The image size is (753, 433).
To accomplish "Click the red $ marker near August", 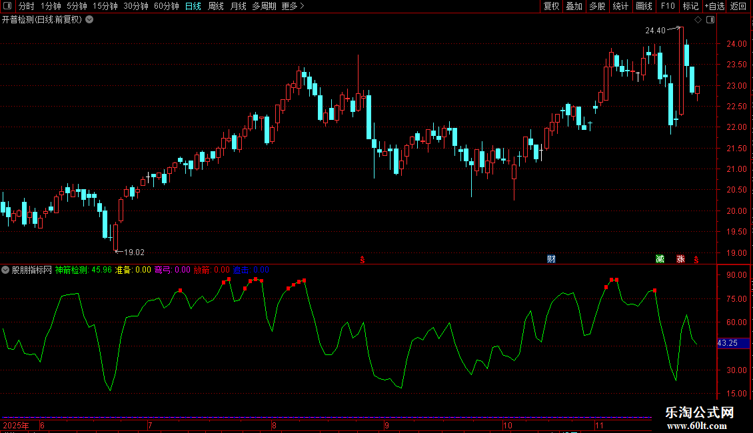I will coord(363,260).
